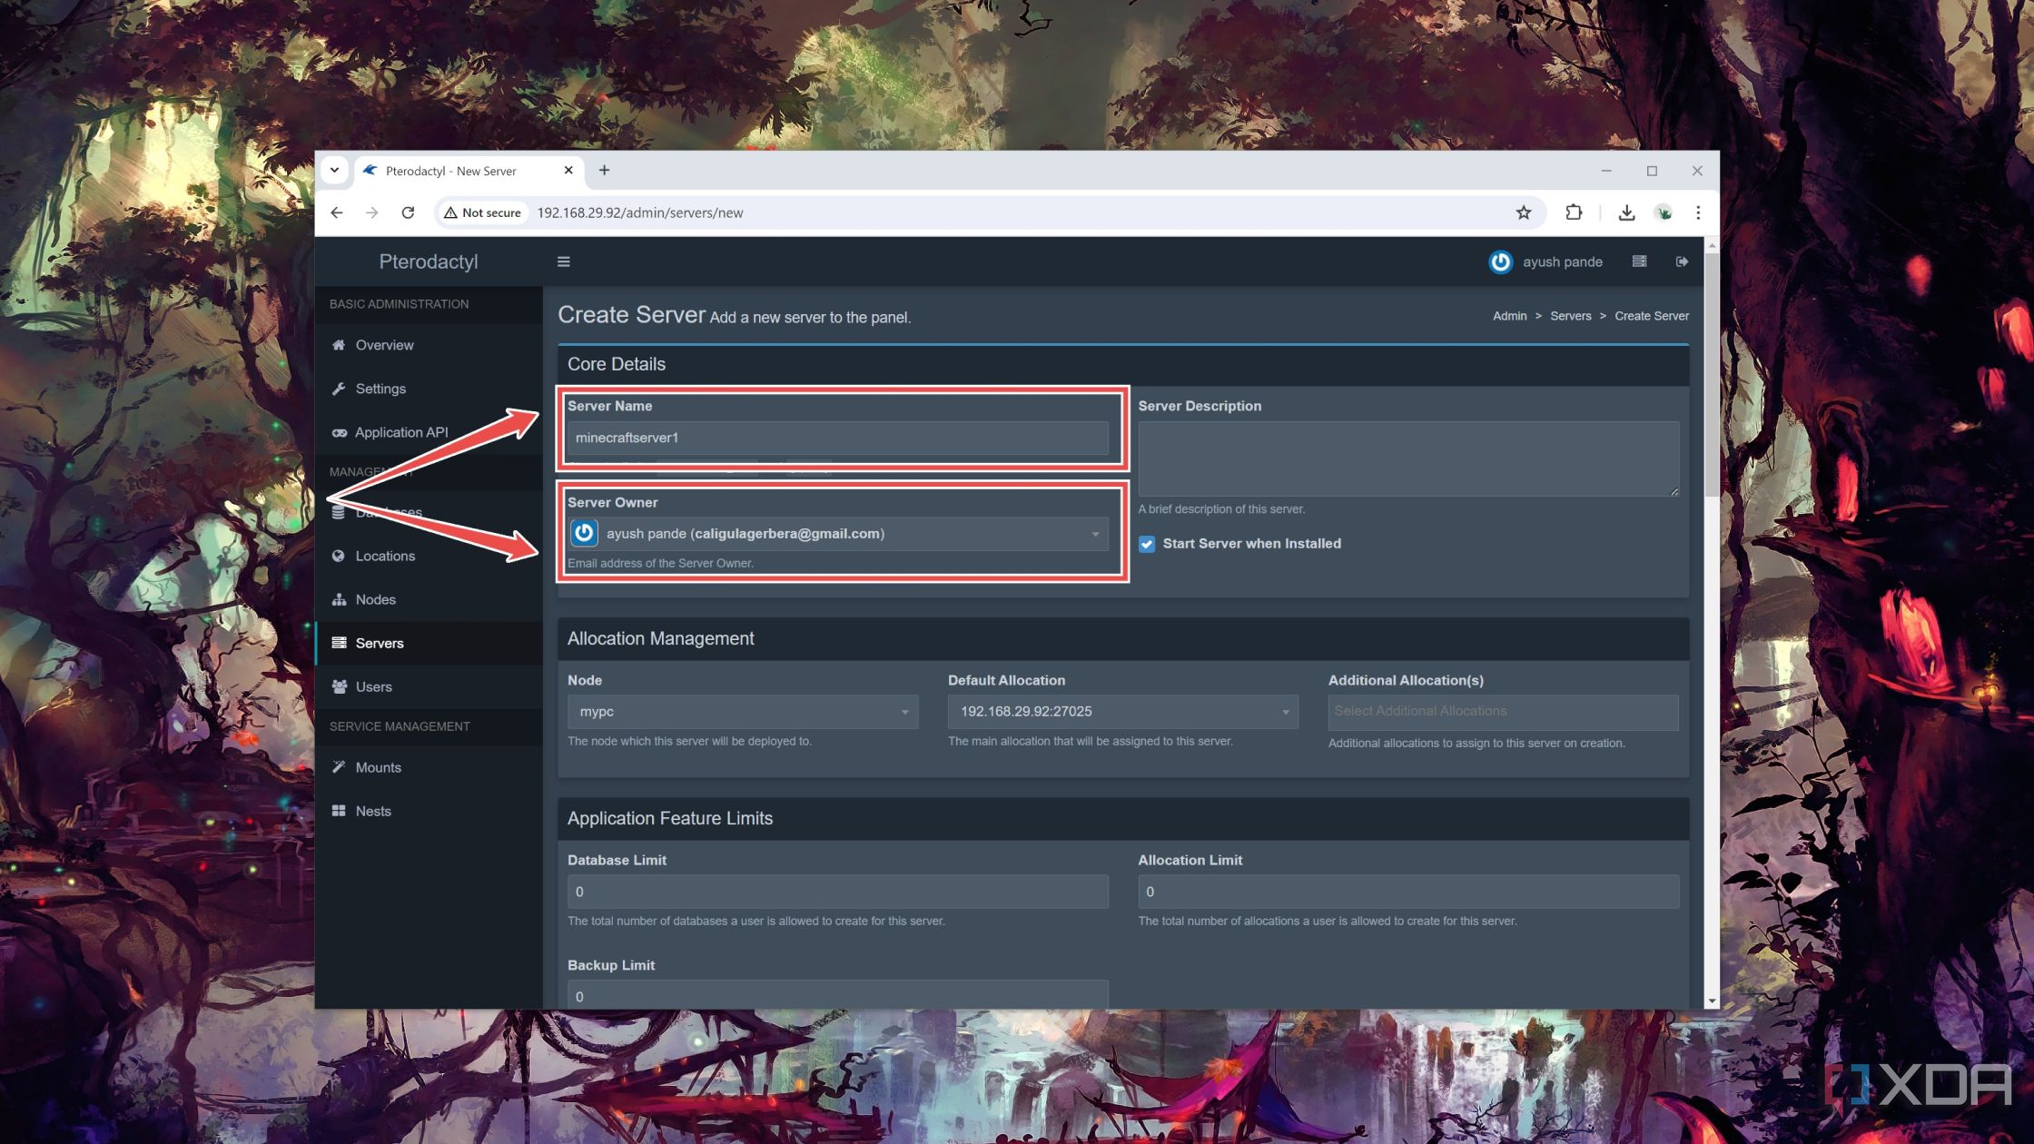Click the Users sidebar item
Image resolution: width=2034 pixels, height=1144 pixels.
[x=373, y=685]
